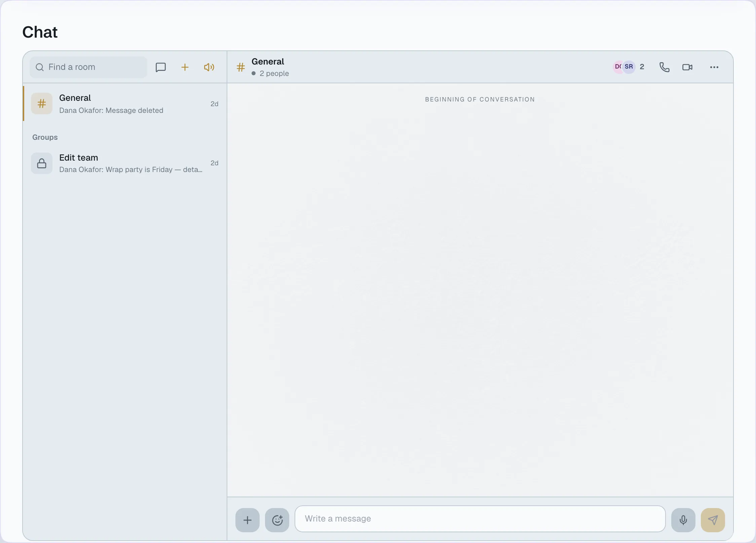Click the hash icon in the chat header
This screenshot has height=543, width=756.
241,67
